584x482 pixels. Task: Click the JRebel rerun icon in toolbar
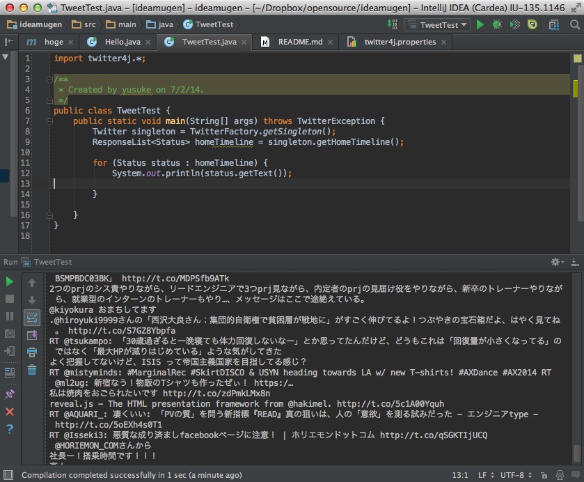(x=532, y=24)
